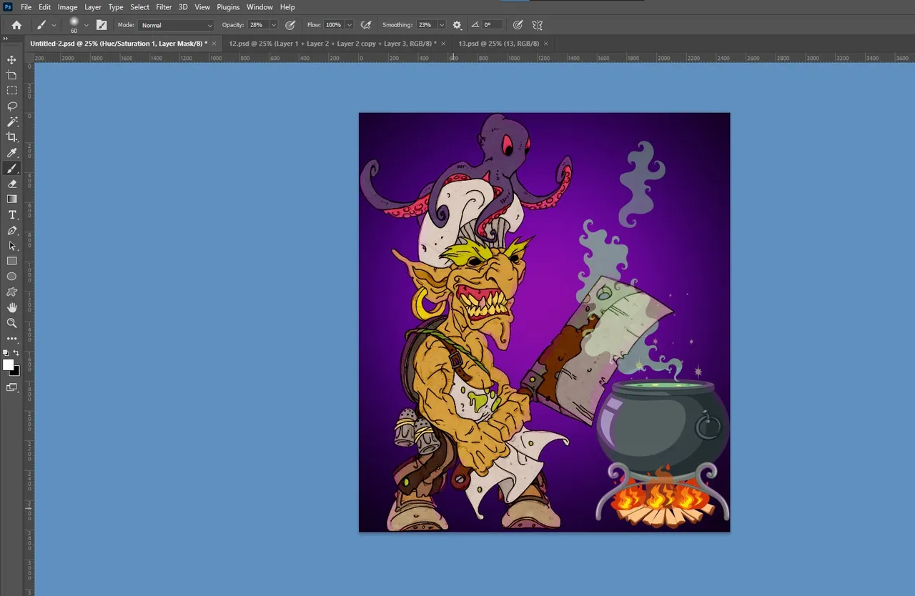Select the Type tool
The width and height of the screenshot is (915, 596).
[11, 215]
